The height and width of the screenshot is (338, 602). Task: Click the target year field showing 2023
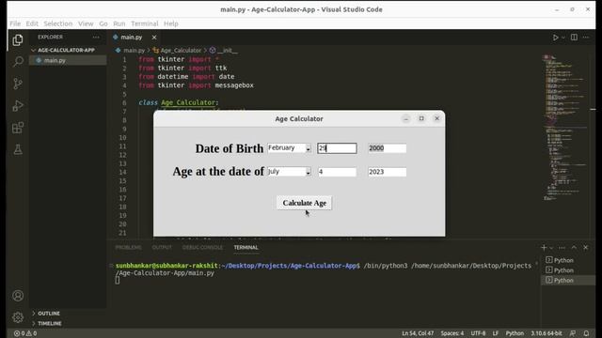point(387,172)
